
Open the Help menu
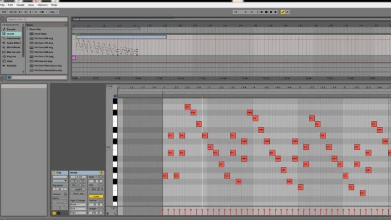[x=54, y=5]
